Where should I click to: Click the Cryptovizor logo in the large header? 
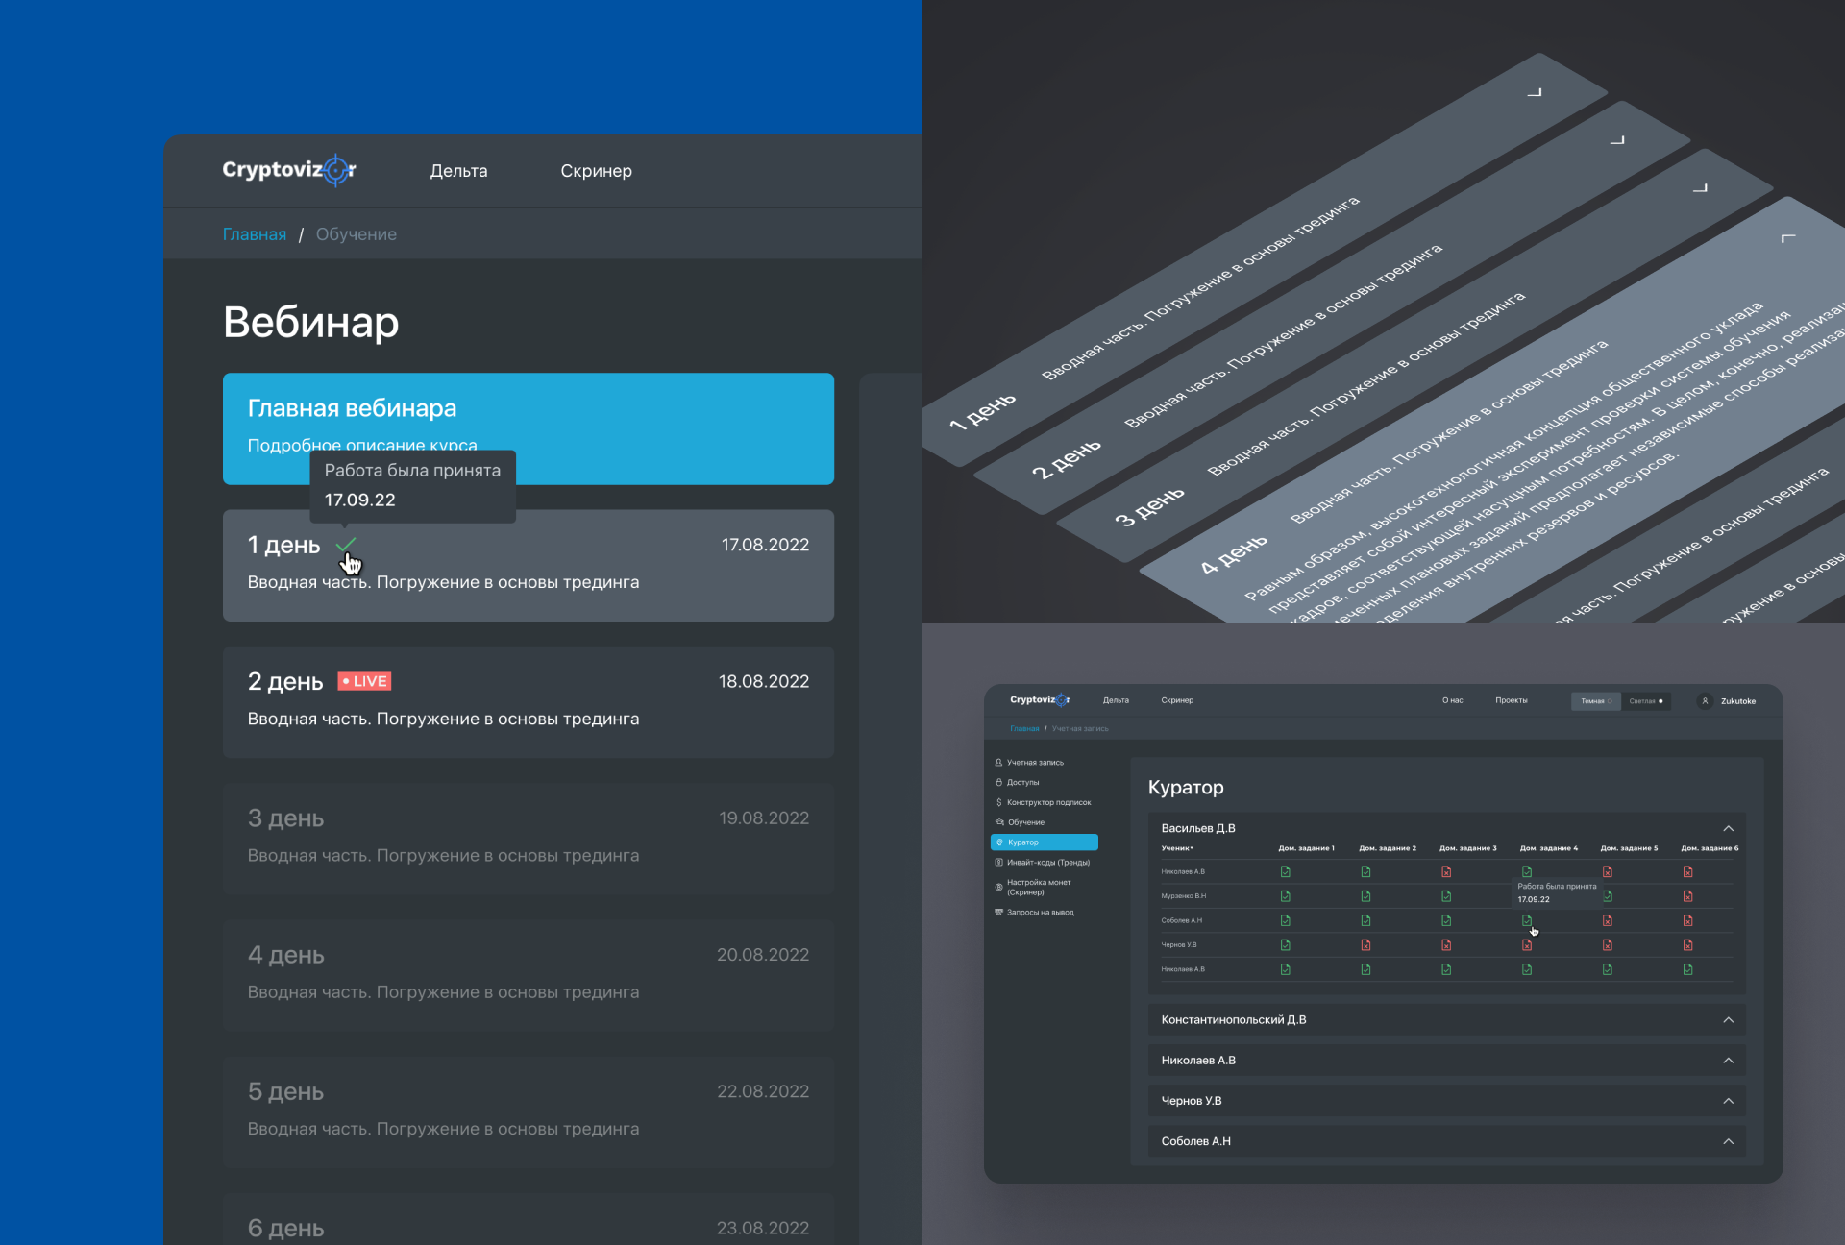pos(289,170)
